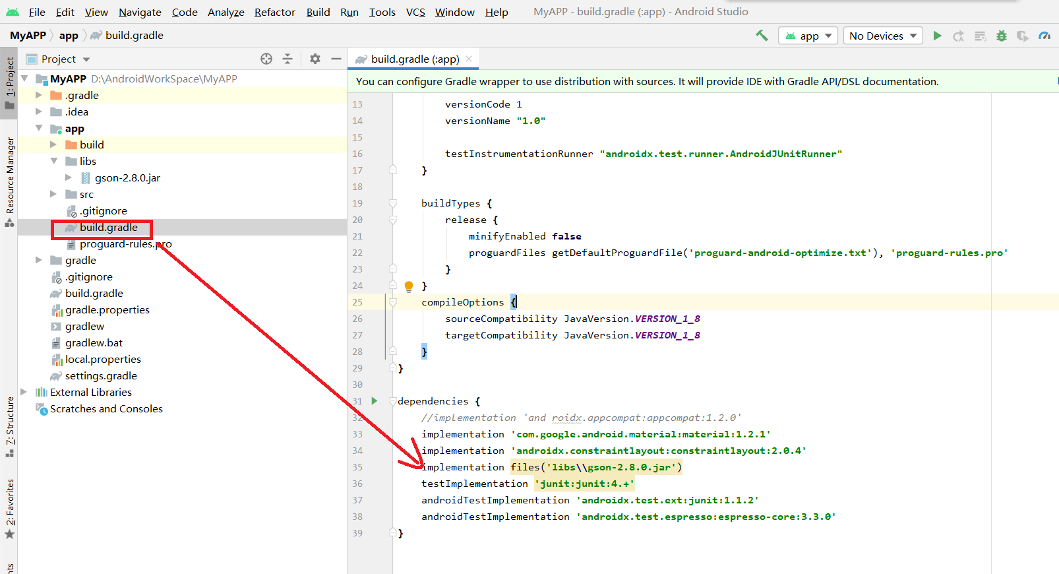Click the Debug app bug icon

point(1002,36)
